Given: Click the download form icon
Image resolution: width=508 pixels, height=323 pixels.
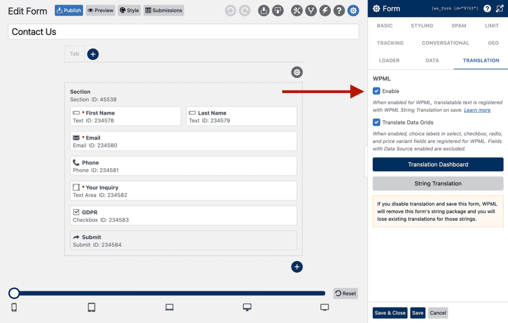Looking at the screenshot, I should 278,11.
